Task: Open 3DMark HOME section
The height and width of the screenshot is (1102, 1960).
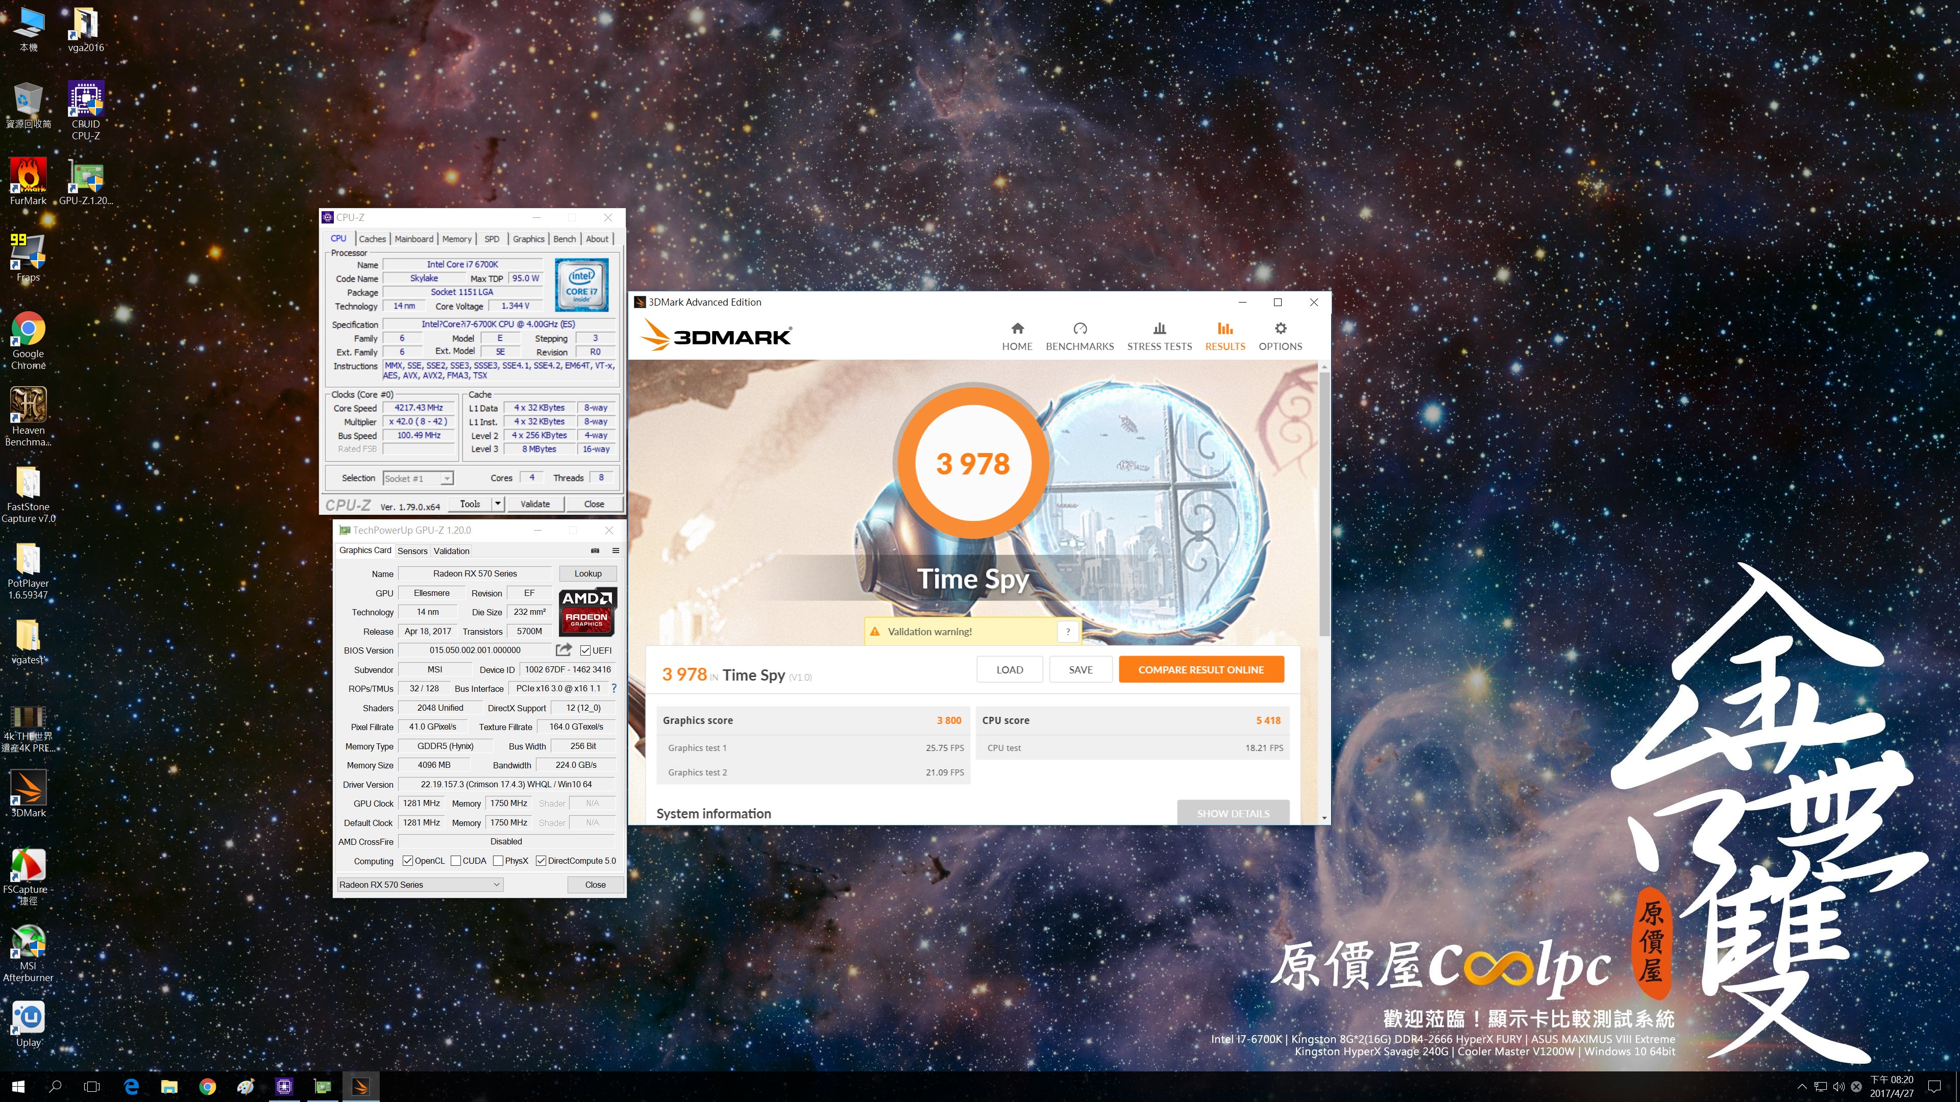Action: coord(1017,336)
